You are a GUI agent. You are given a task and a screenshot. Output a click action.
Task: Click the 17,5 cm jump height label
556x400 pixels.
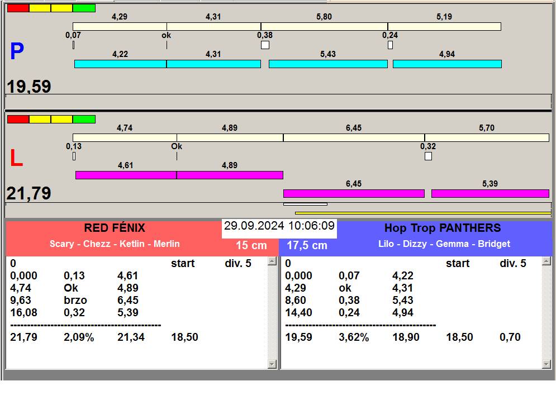[x=307, y=246]
